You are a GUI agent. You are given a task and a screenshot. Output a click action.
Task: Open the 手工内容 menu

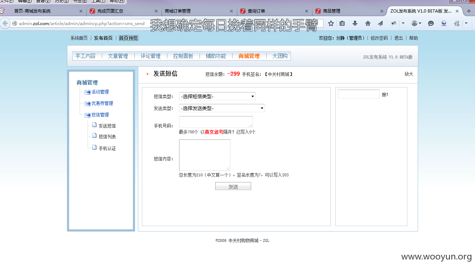coord(85,56)
